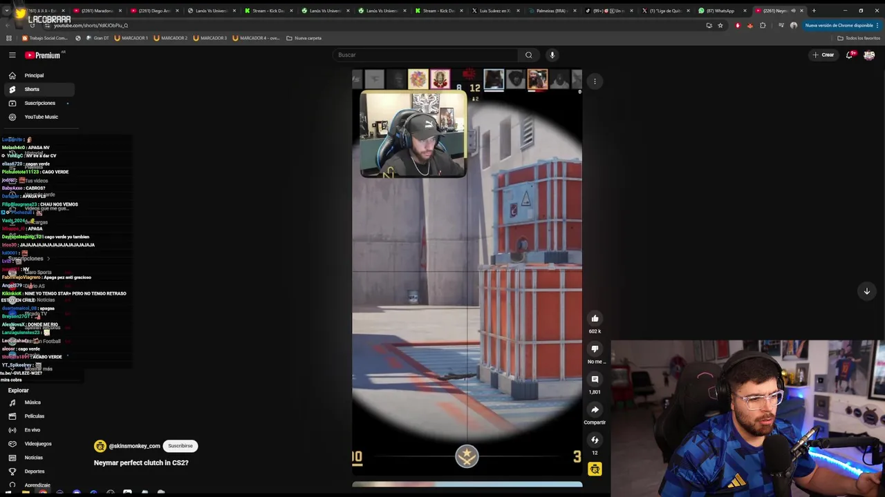Open the MARCADOR 4 bookmark
The width and height of the screenshot is (885, 497).
point(257,38)
